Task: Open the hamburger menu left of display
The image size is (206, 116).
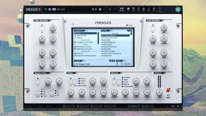Action: tap(65, 21)
